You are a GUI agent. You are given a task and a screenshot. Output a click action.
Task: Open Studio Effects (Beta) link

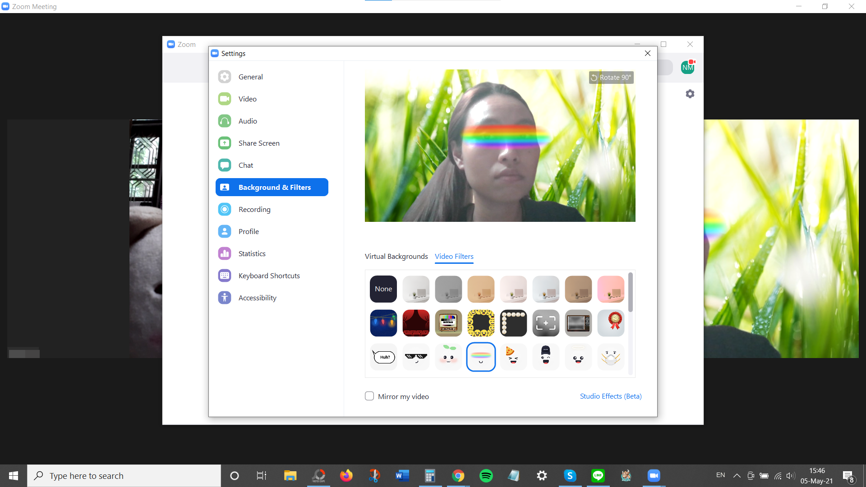(x=610, y=396)
